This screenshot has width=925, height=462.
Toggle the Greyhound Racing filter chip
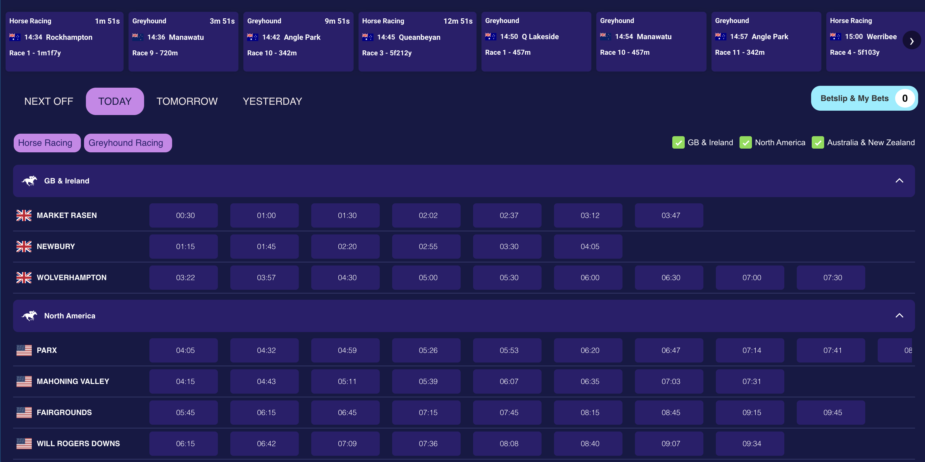(x=128, y=142)
